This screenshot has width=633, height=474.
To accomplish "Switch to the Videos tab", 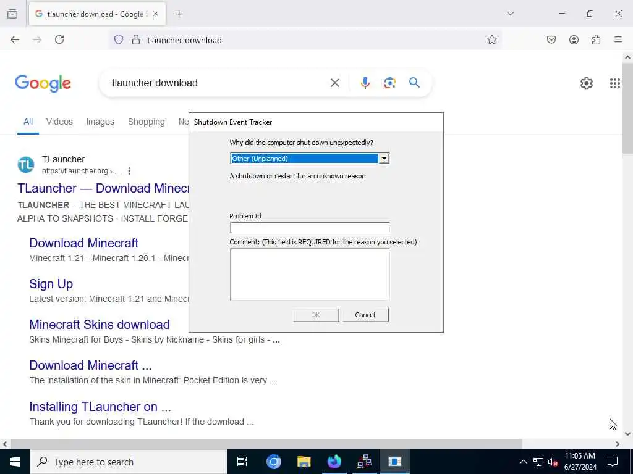I will tap(59, 122).
